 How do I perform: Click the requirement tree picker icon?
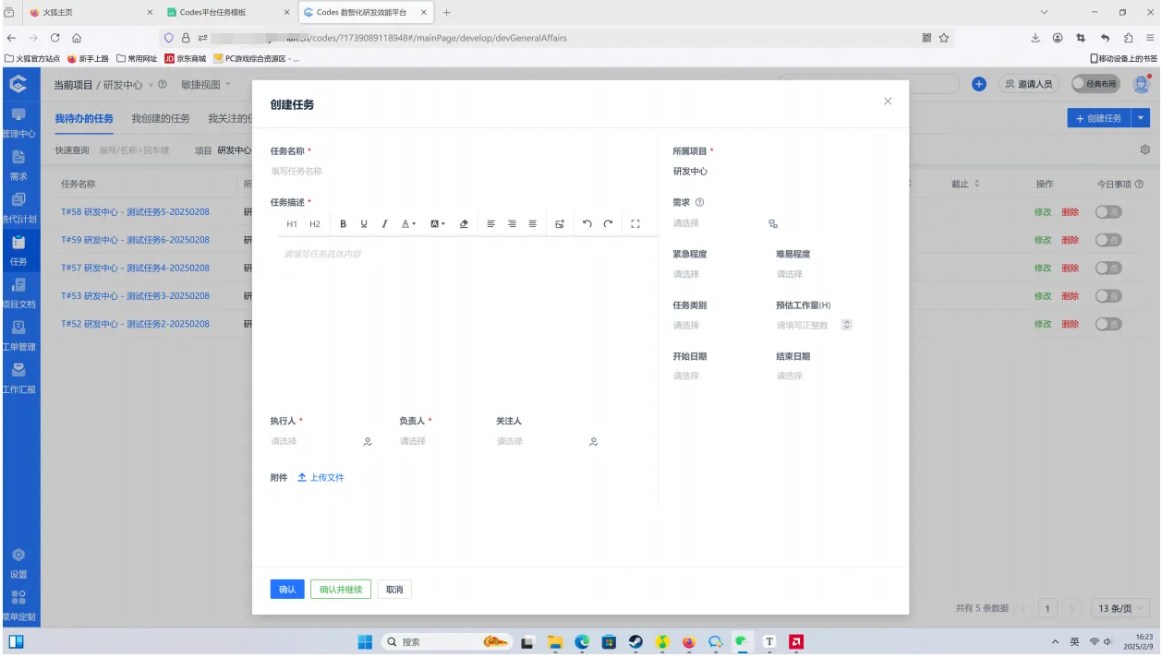pyautogui.click(x=773, y=224)
